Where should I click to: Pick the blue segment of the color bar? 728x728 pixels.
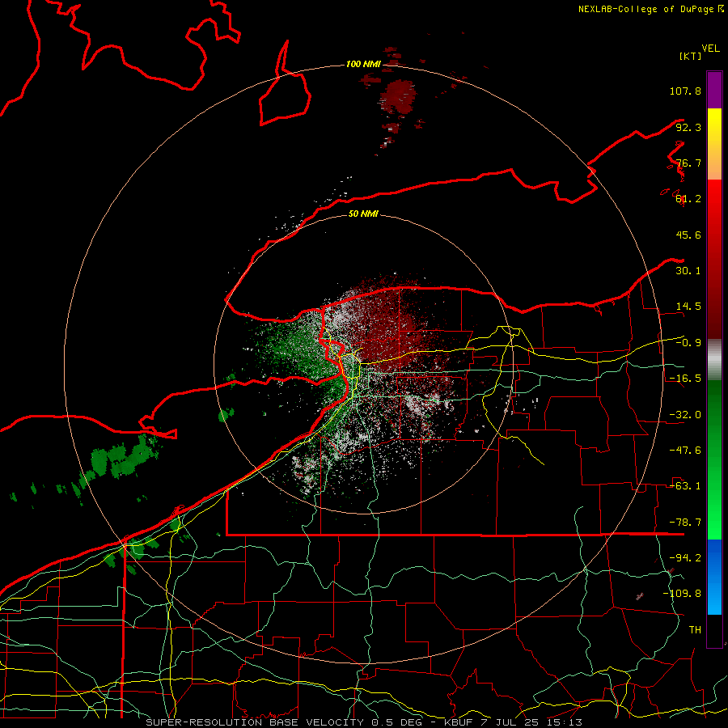point(714,577)
